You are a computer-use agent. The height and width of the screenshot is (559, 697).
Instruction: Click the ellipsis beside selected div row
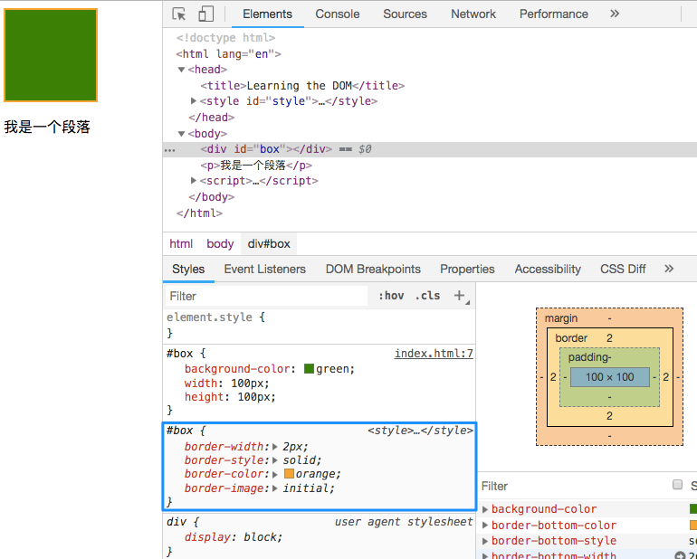coord(170,150)
